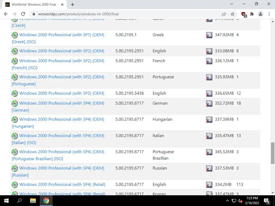The width and height of the screenshot is (275, 206).
Task: Open the Windows Start menu
Action: tap(6, 201)
